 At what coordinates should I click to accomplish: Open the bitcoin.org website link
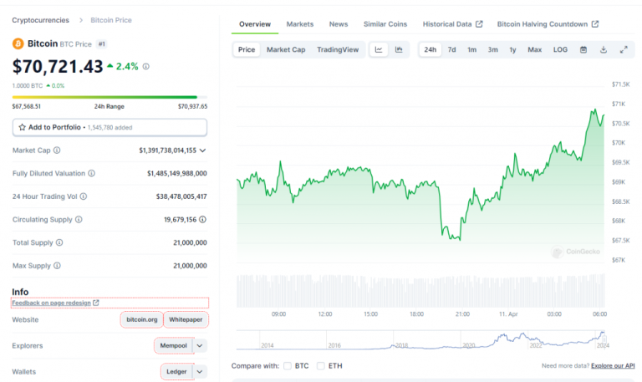pyautogui.click(x=141, y=319)
